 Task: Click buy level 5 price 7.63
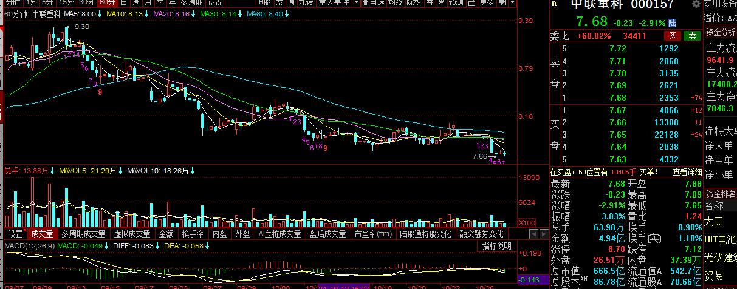[x=617, y=159]
